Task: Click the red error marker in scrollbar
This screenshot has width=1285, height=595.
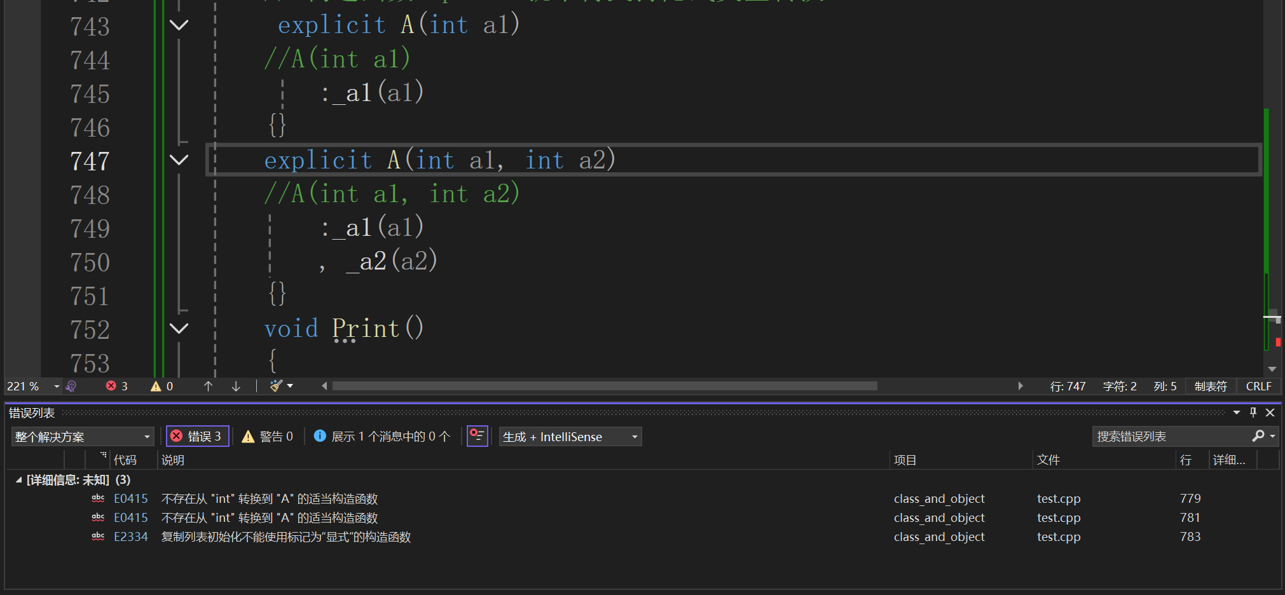Action: (1277, 342)
